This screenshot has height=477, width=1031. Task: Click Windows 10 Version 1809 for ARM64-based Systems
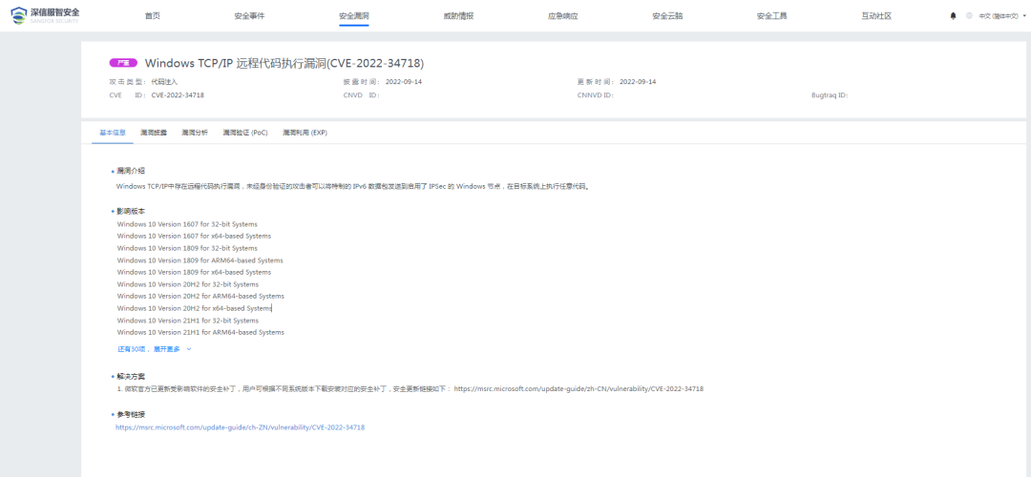[200, 260]
